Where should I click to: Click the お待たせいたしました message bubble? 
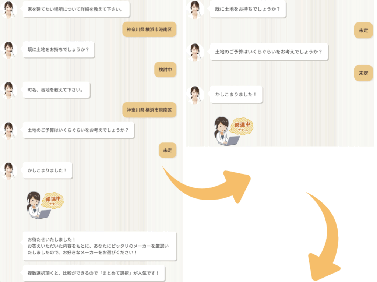99,246
